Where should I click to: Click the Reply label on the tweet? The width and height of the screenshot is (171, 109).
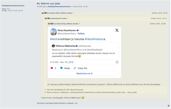(67, 68)
